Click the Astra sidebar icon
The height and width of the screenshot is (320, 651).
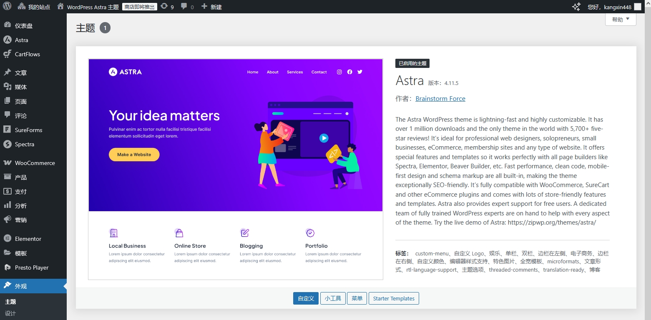point(8,40)
